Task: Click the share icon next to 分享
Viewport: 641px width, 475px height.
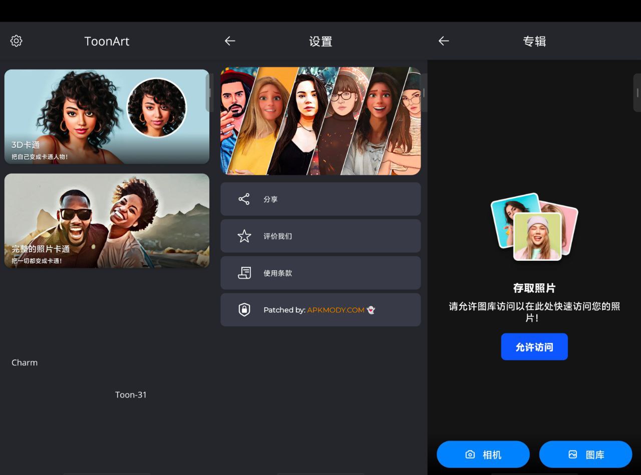Action: (244, 199)
